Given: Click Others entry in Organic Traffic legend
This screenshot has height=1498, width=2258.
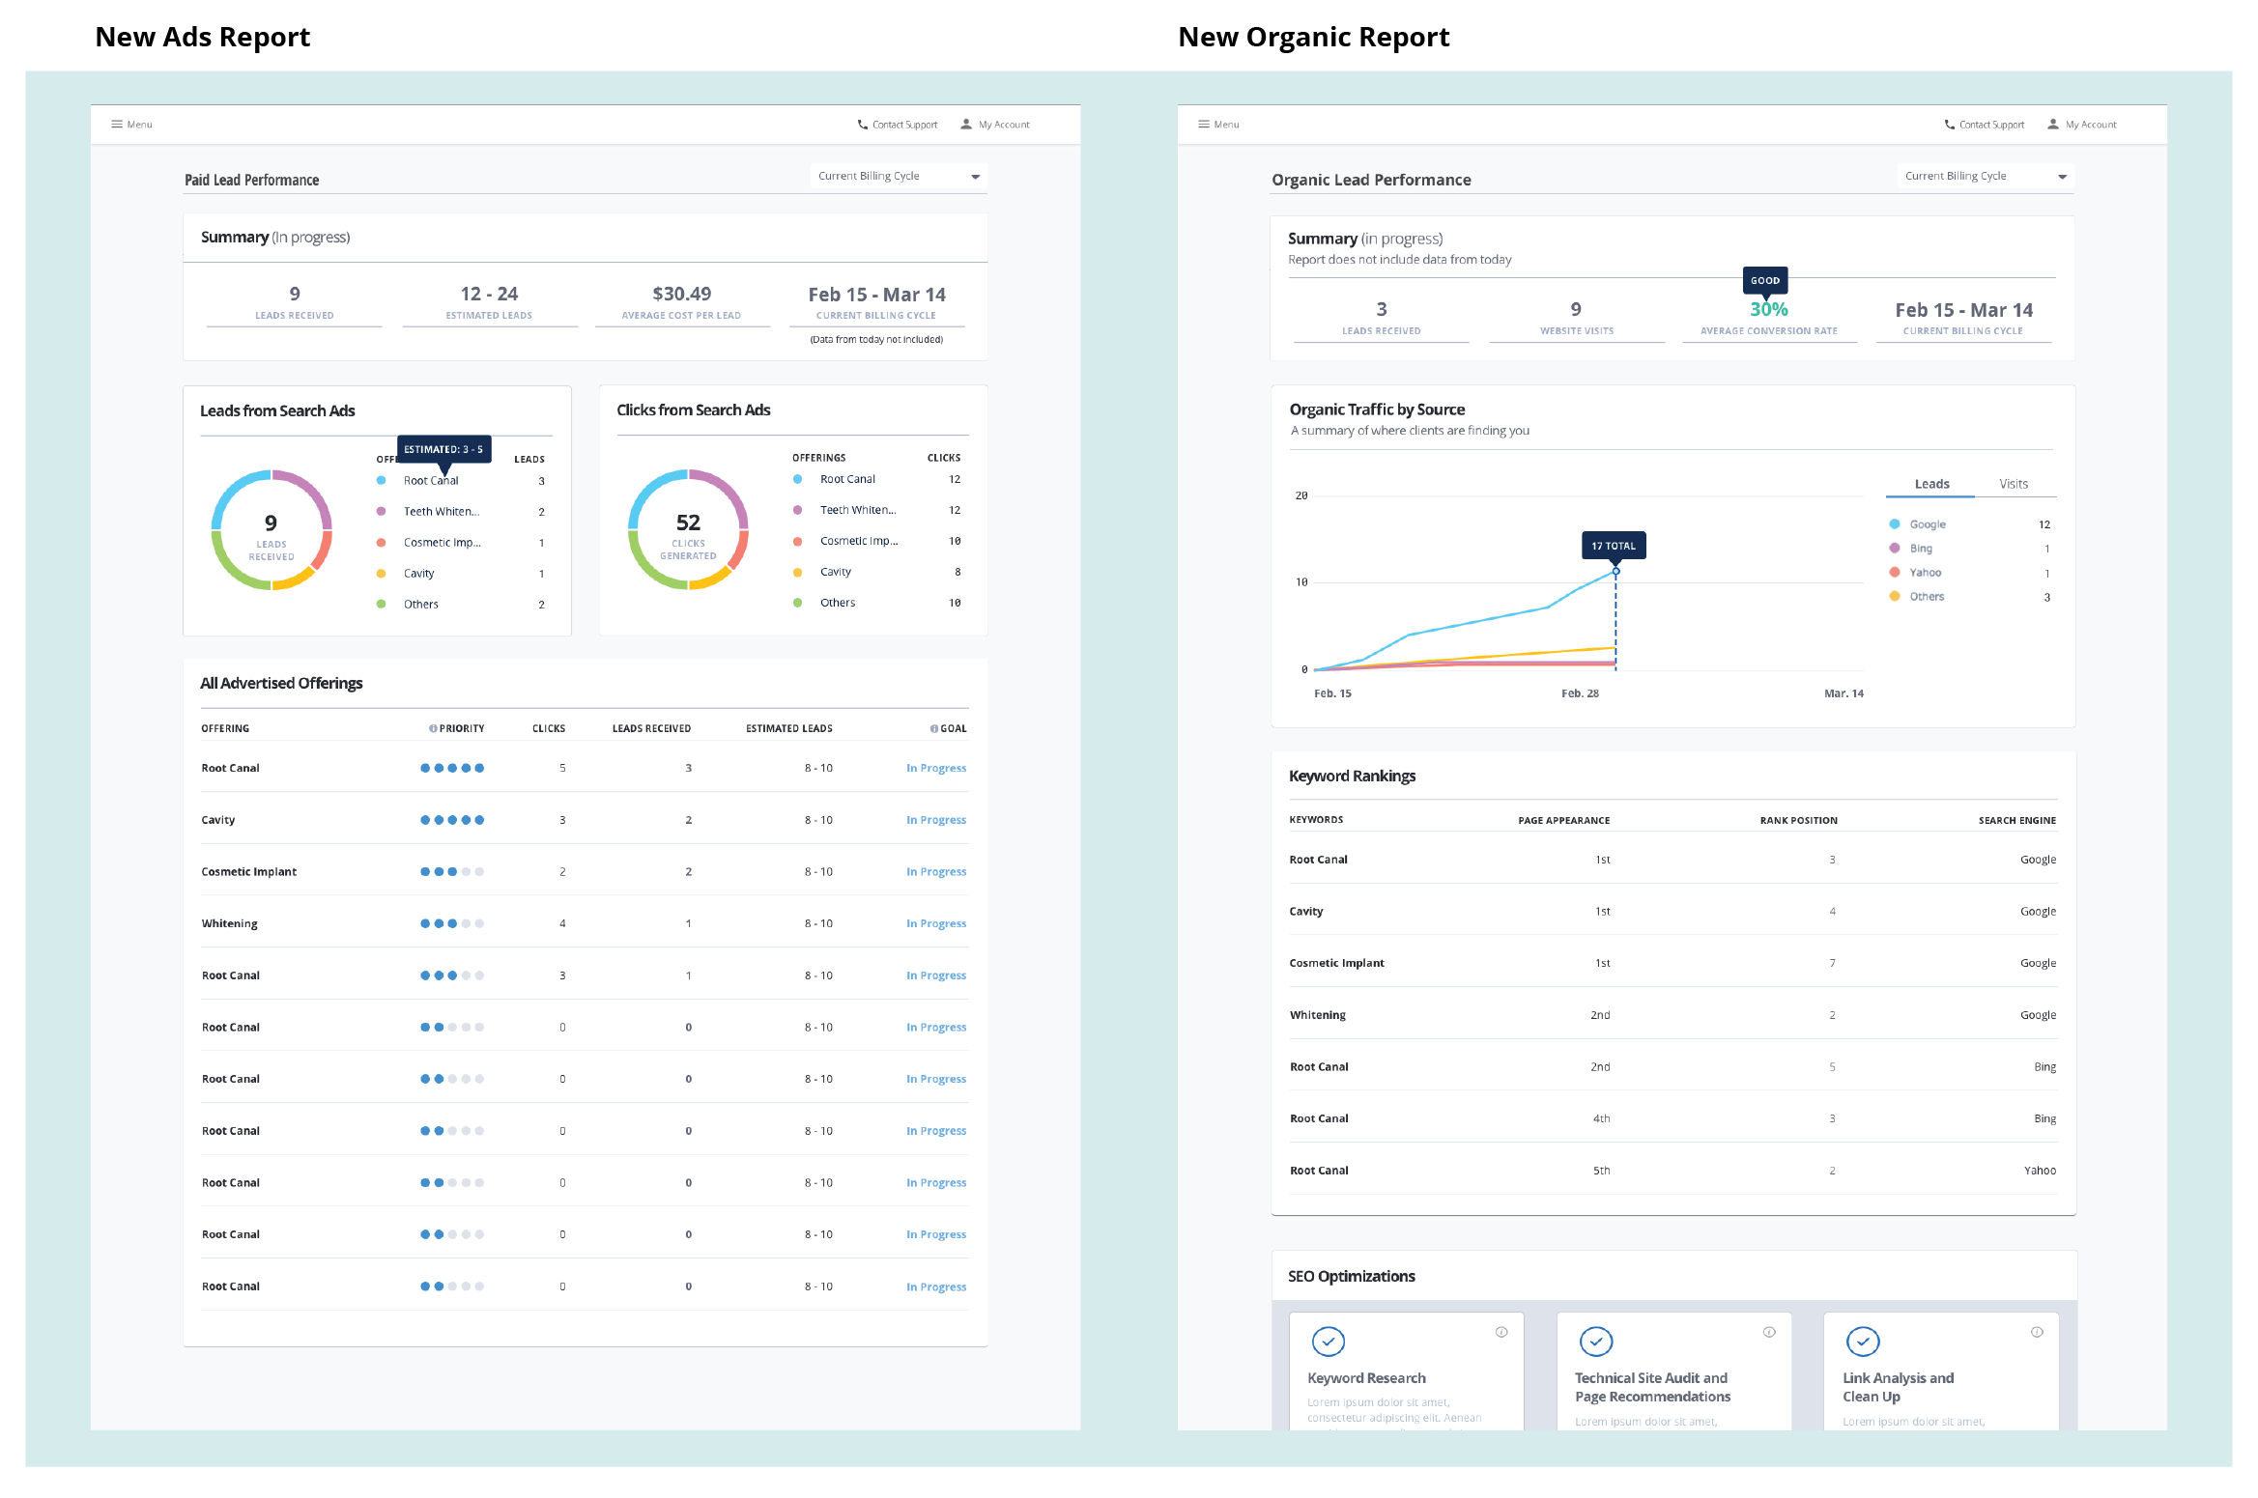Looking at the screenshot, I should pyautogui.click(x=1927, y=597).
